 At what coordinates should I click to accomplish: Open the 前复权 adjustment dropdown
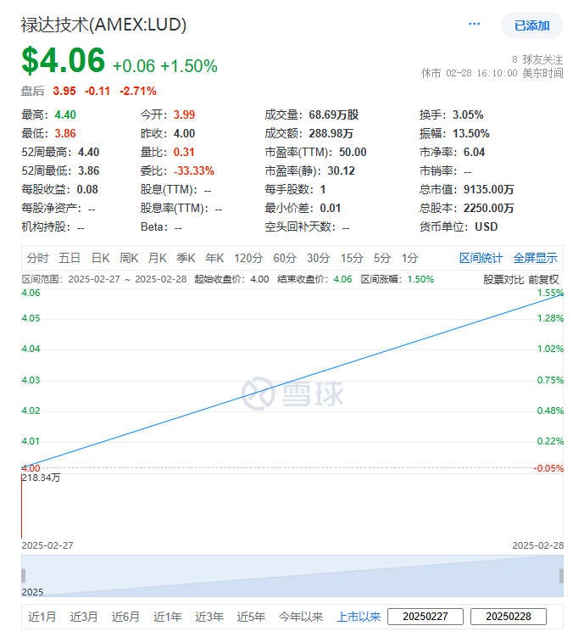click(543, 280)
